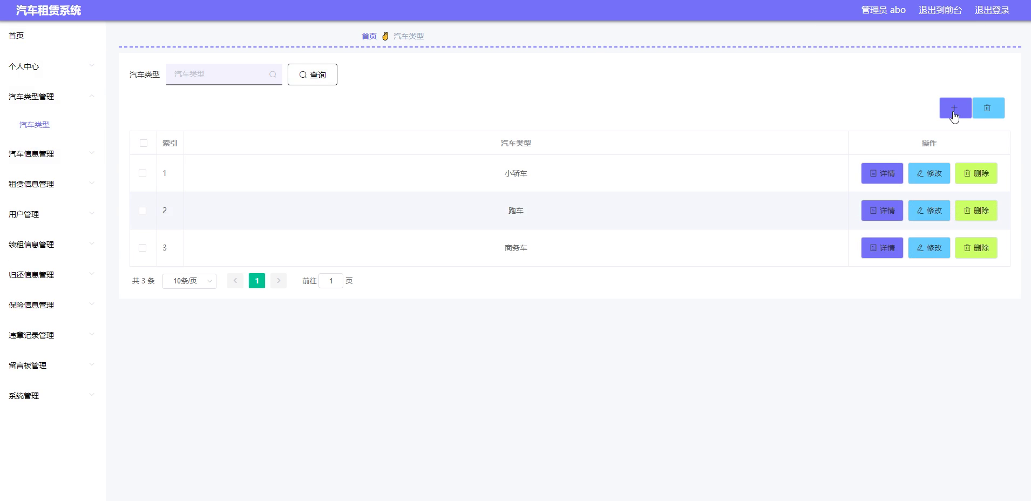Viewport: 1031px width, 501px height.
Task: Collapse 汽车类型管理 sidebar menu
Action: click(53, 97)
